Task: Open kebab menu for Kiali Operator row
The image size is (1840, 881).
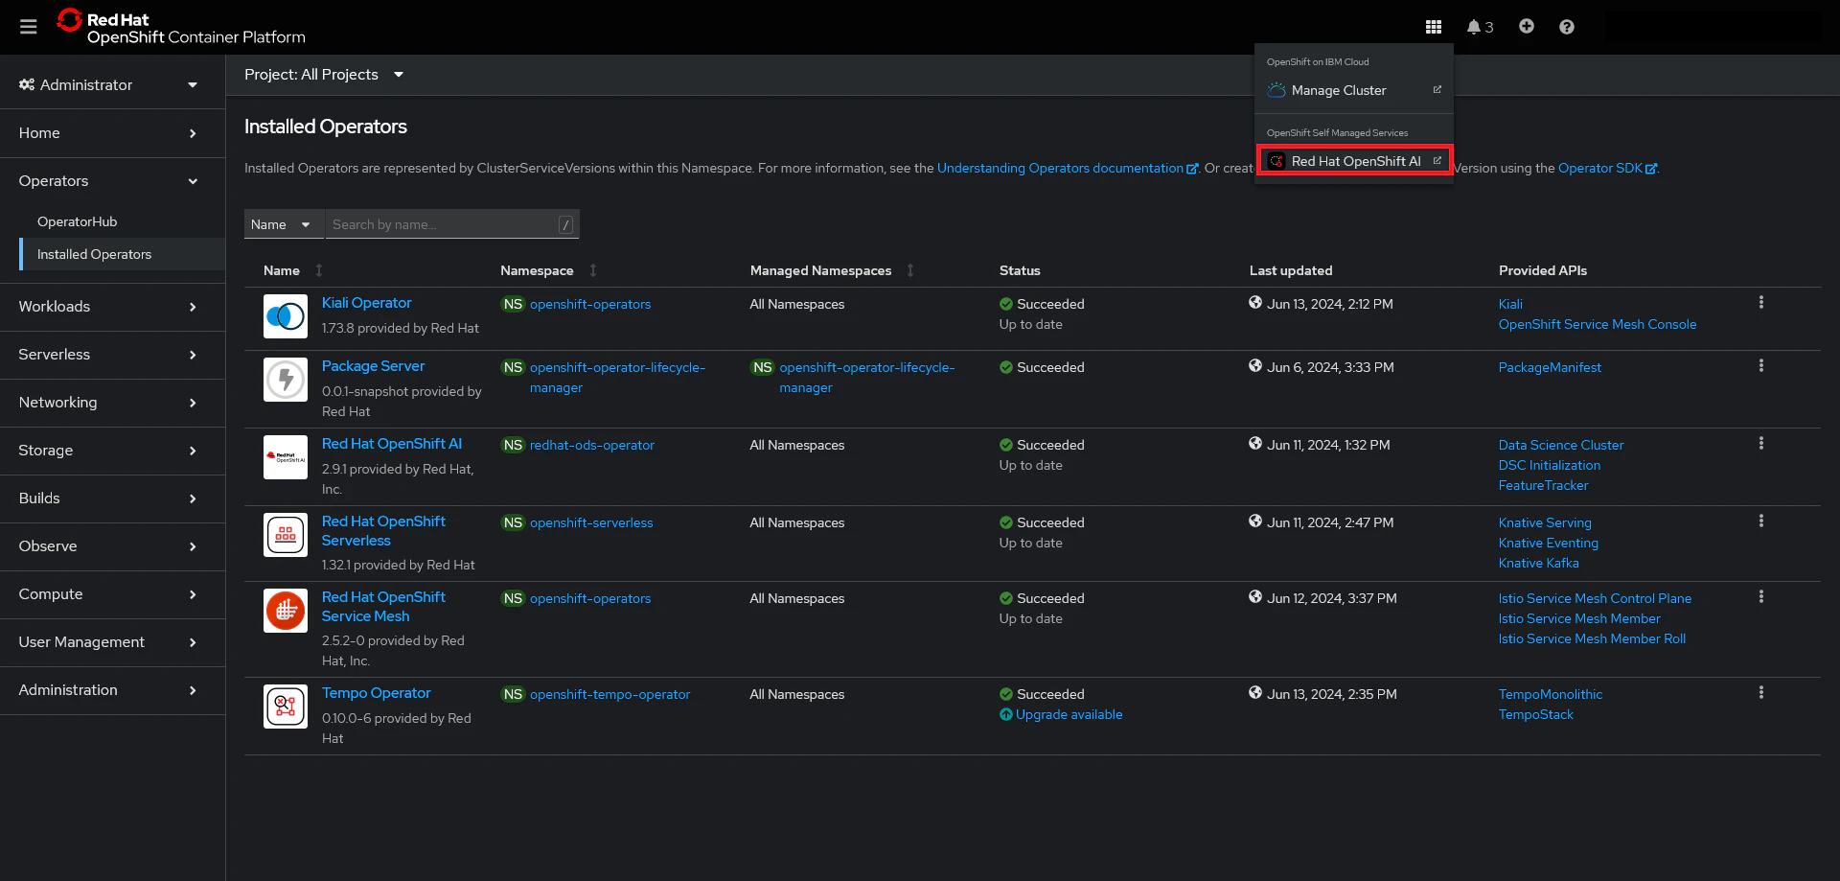Action: 1761,303
